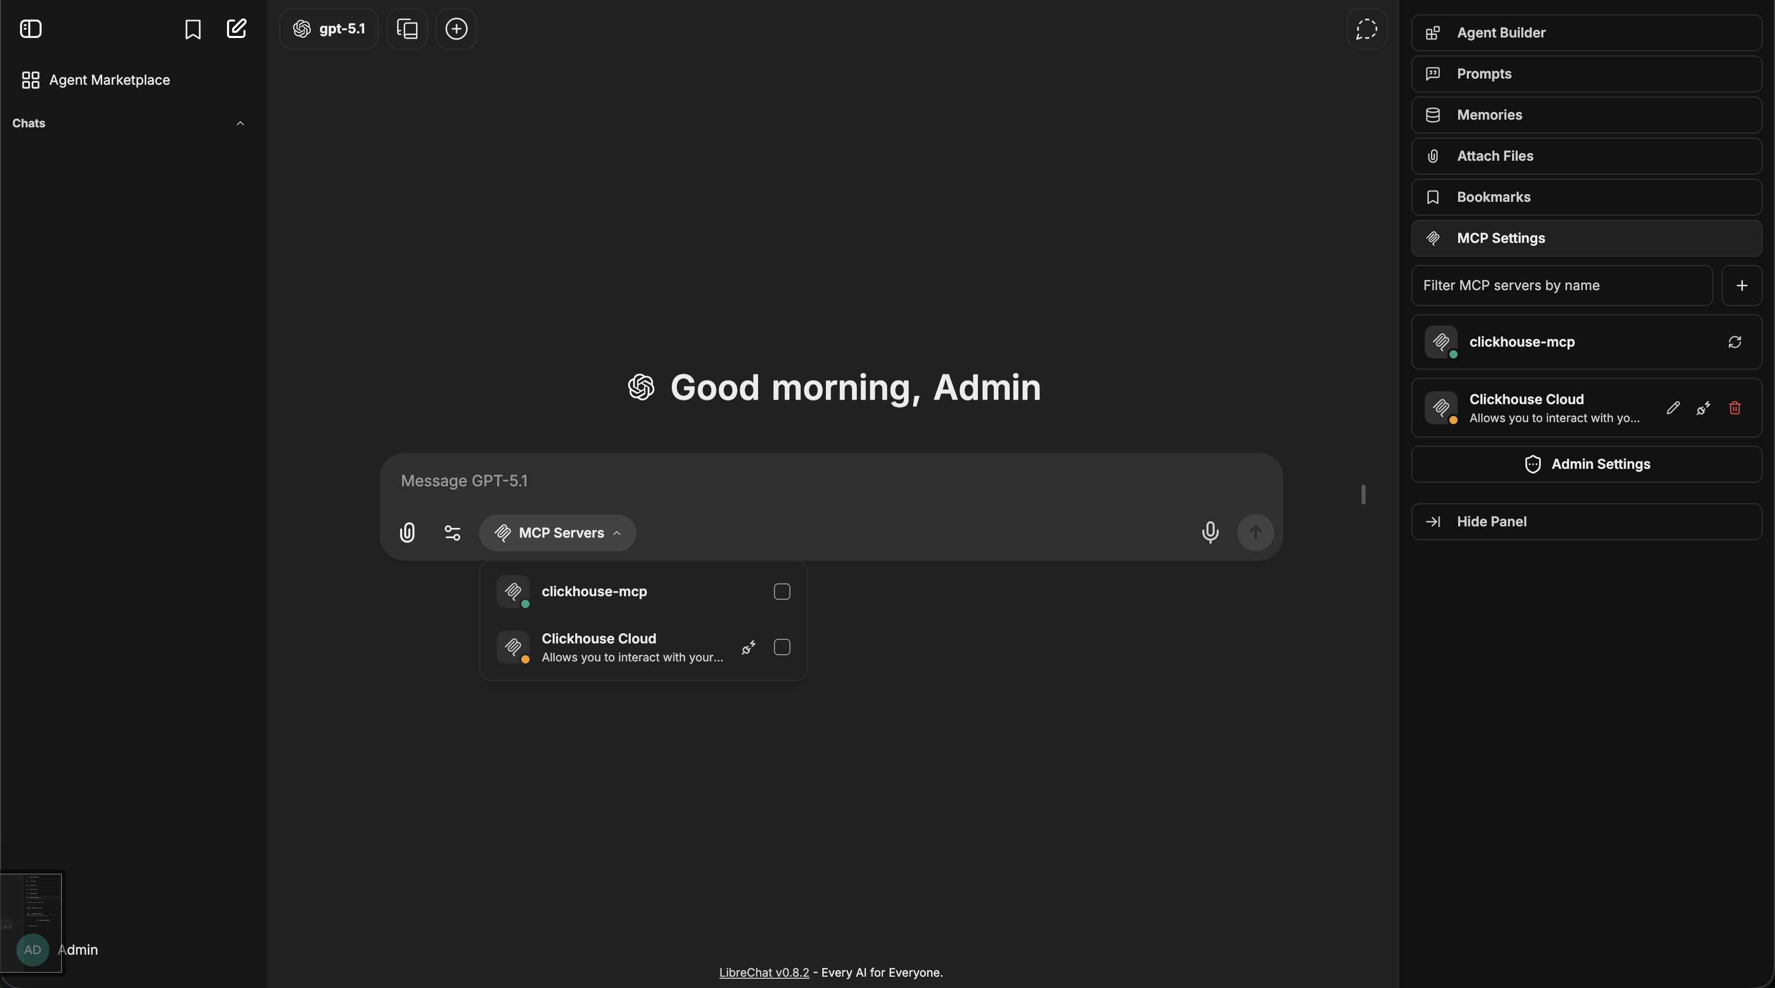Enable the Clickhouse Cloud checkbox in dropdown
Viewport: 1775px width, 988px height.
[x=781, y=647]
